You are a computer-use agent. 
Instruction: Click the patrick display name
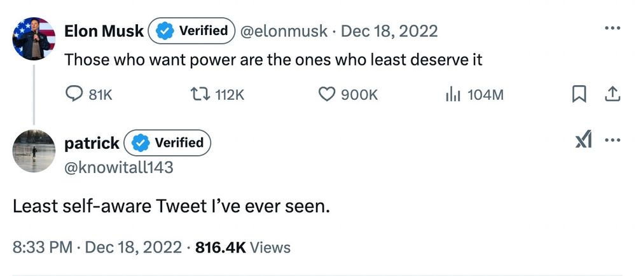[x=92, y=143]
